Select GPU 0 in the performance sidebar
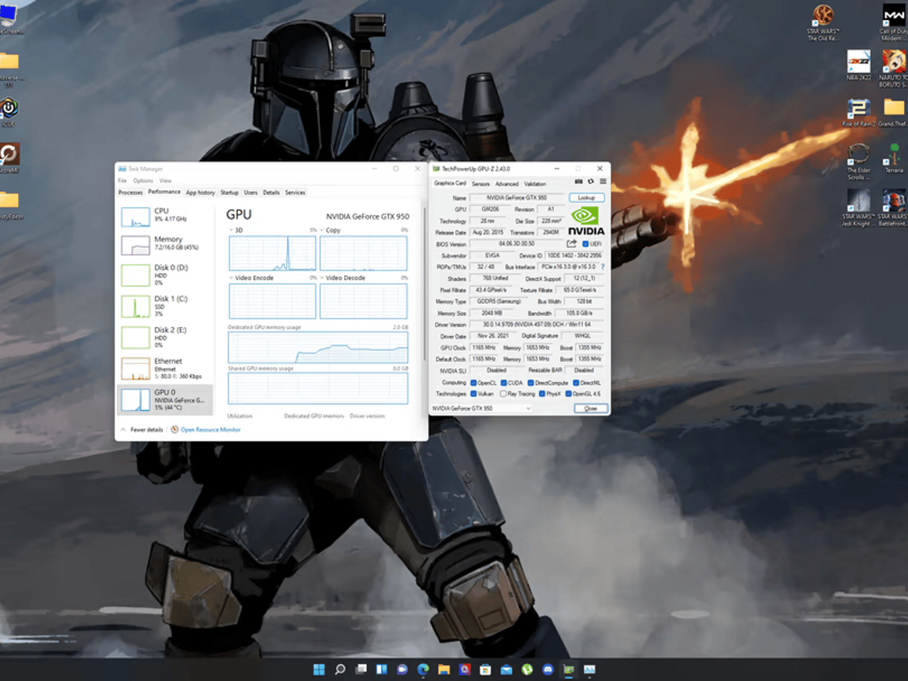 (165, 399)
